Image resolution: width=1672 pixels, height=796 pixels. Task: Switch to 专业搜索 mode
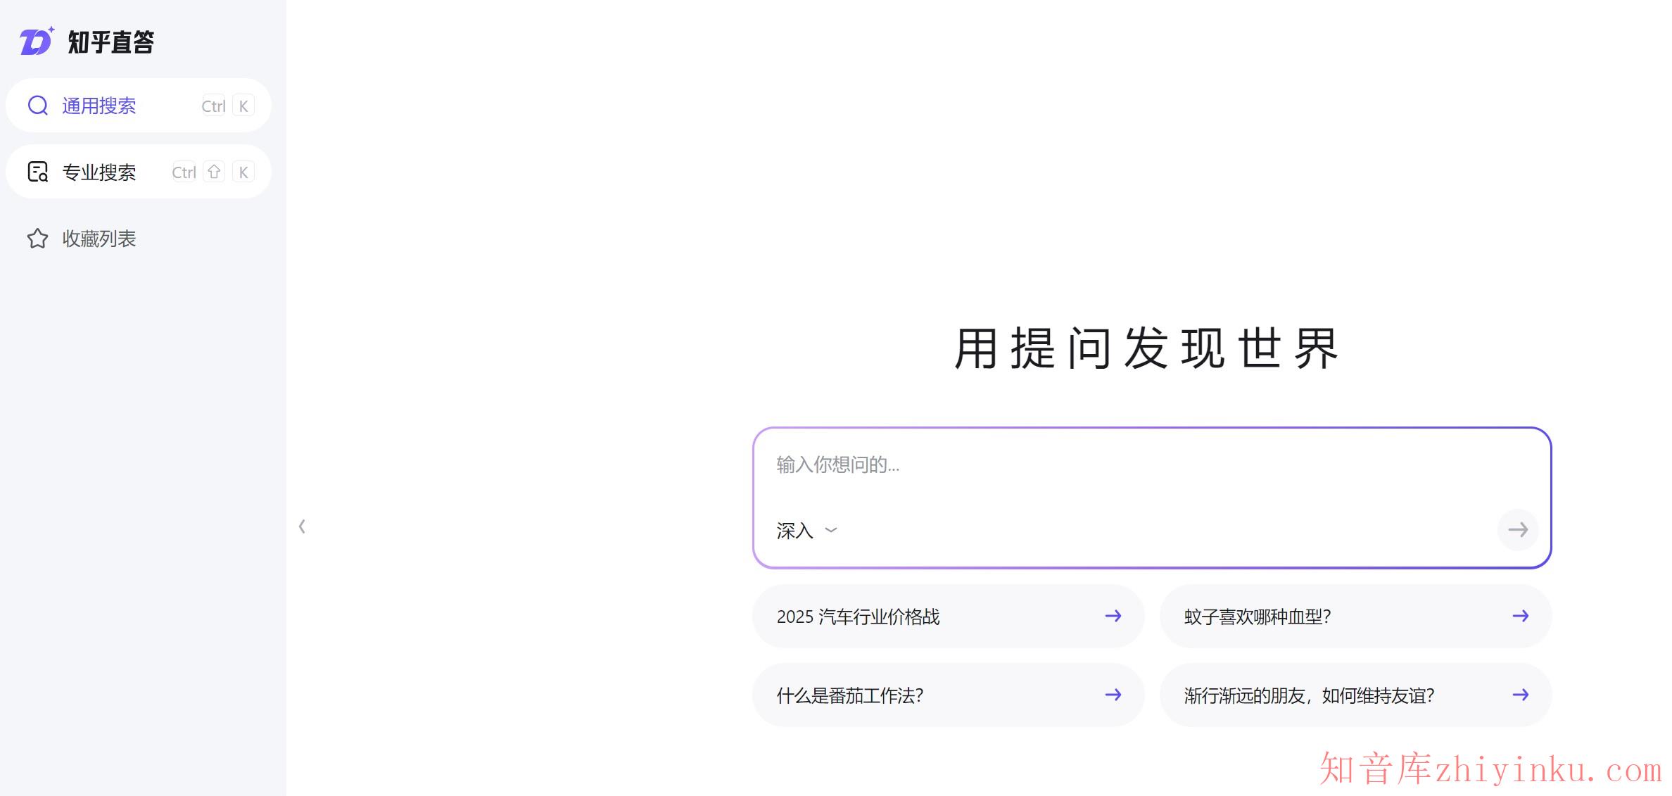coord(99,171)
